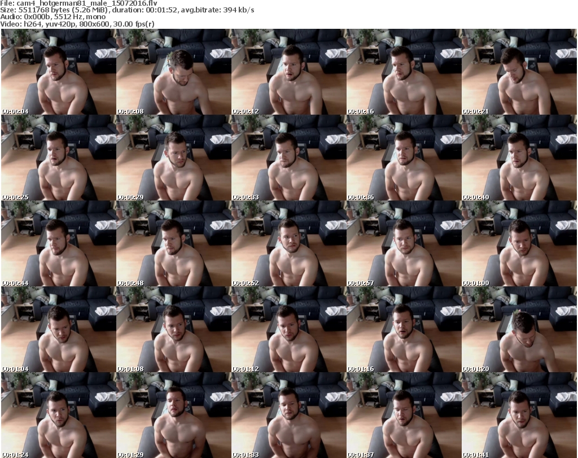View the frame stamped 00:01:24
The width and height of the screenshot is (578, 458).
[59, 415]
